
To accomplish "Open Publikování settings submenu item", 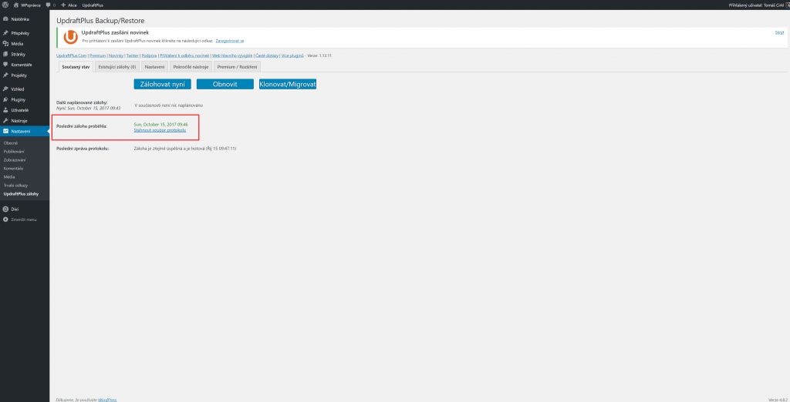I will point(14,152).
